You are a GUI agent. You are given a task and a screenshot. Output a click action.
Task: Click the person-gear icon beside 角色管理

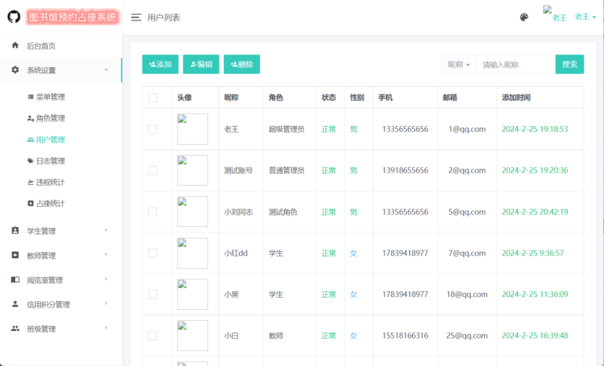(31, 118)
